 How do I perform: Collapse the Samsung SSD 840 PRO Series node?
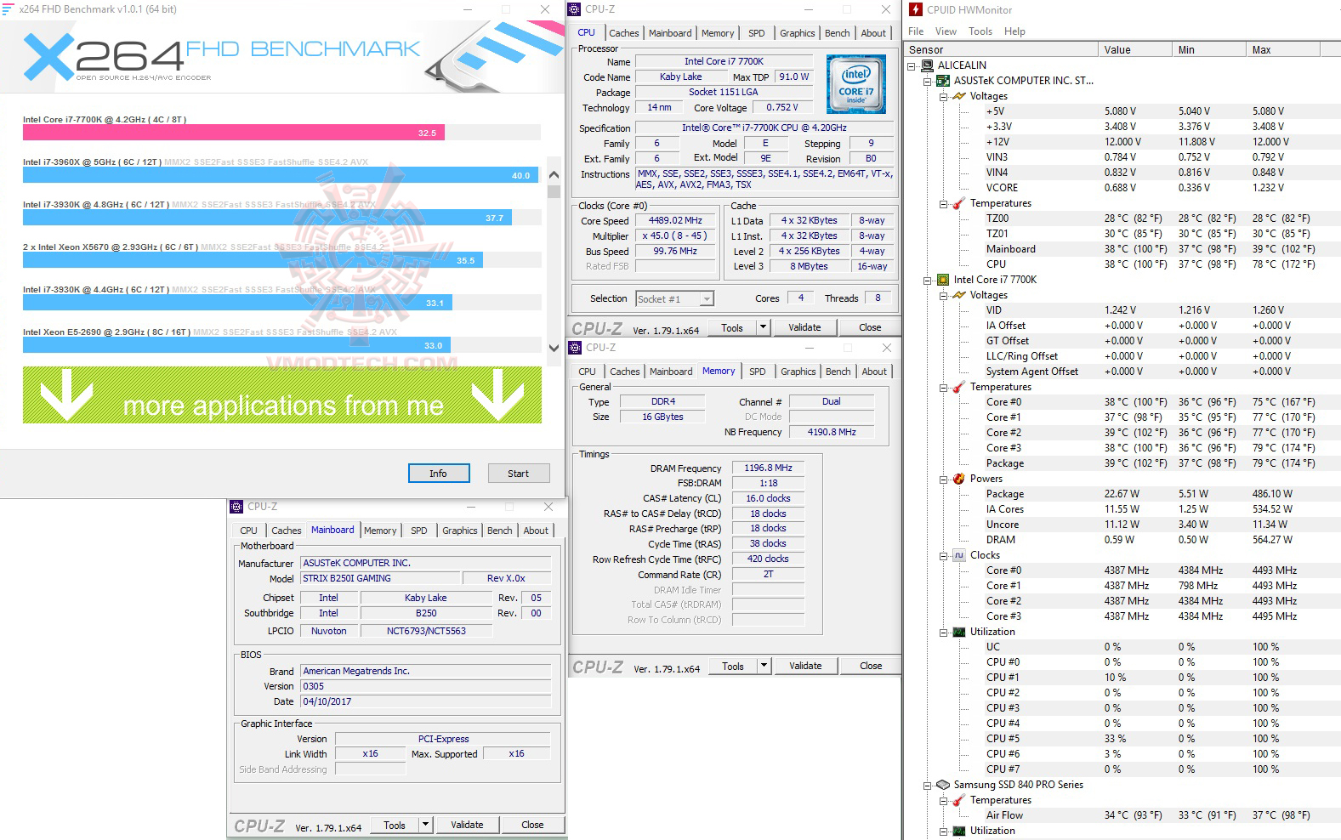pyautogui.click(x=928, y=785)
